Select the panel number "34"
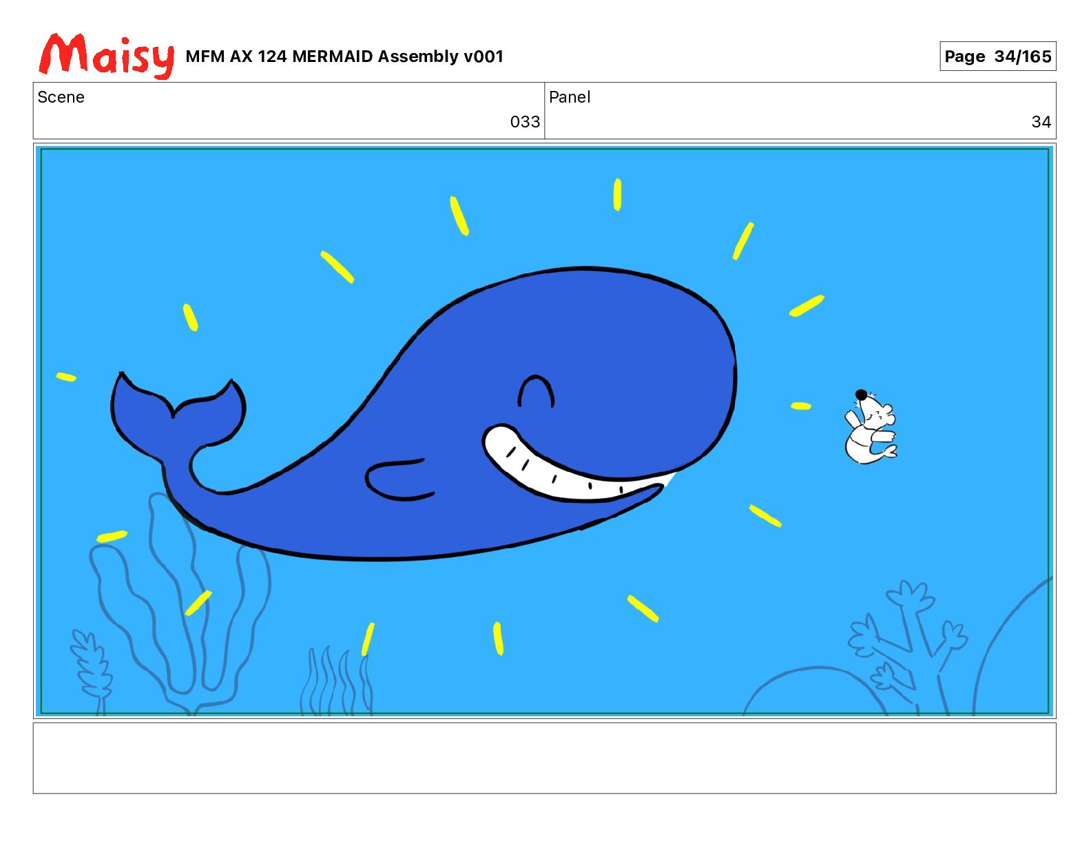This screenshot has height=843, width=1091. click(x=1041, y=122)
